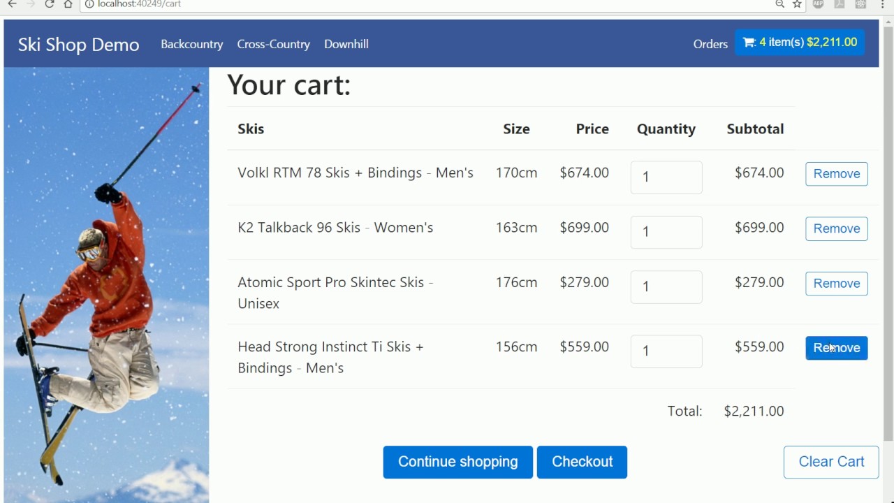Bookmark this page with star icon

pyautogui.click(x=797, y=3)
